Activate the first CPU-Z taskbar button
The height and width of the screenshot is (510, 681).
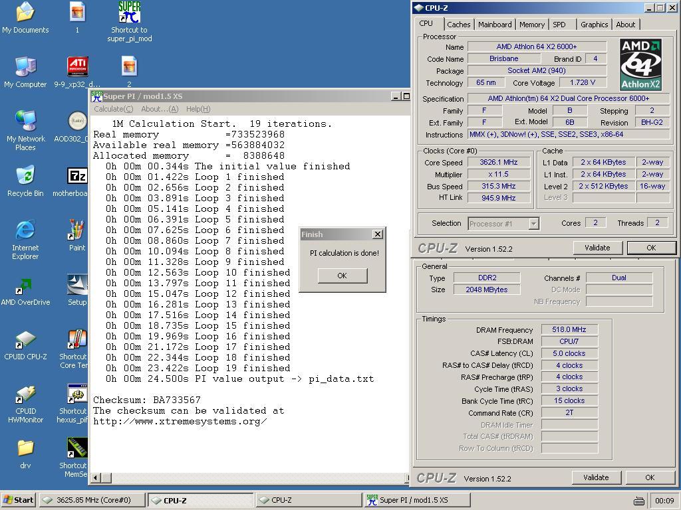[200, 500]
